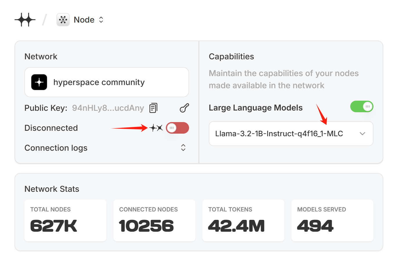
Task: Click the key icon beside the public key
Action: tap(184, 108)
